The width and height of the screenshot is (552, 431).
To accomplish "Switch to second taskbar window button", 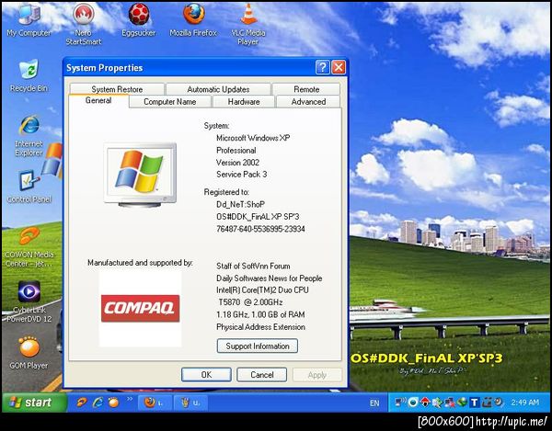I will (x=190, y=403).
